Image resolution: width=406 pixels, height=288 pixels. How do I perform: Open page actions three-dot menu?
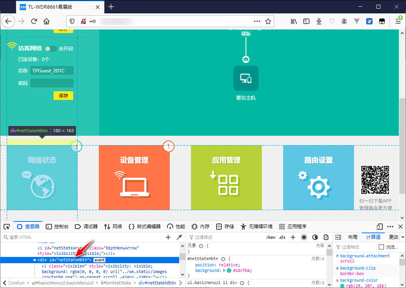pos(257,21)
